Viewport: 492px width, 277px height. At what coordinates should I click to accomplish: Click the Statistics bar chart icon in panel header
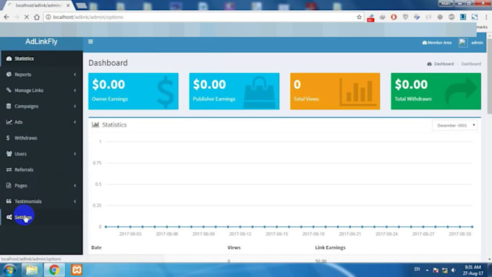(96, 125)
